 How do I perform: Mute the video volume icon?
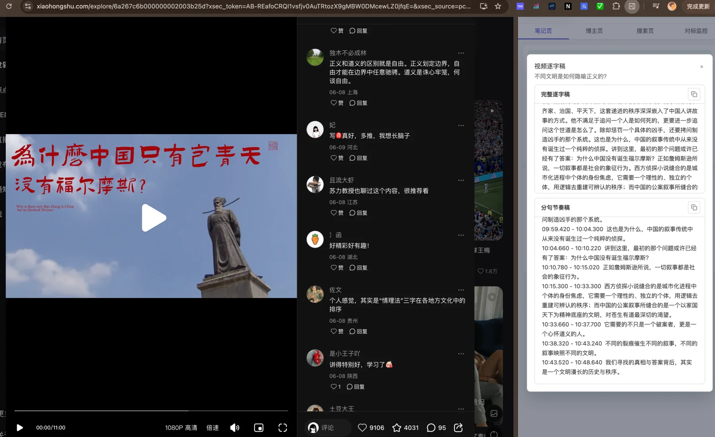click(235, 428)
